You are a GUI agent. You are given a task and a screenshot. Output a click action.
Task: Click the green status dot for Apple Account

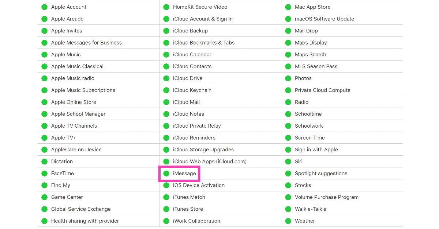(44, 7)
